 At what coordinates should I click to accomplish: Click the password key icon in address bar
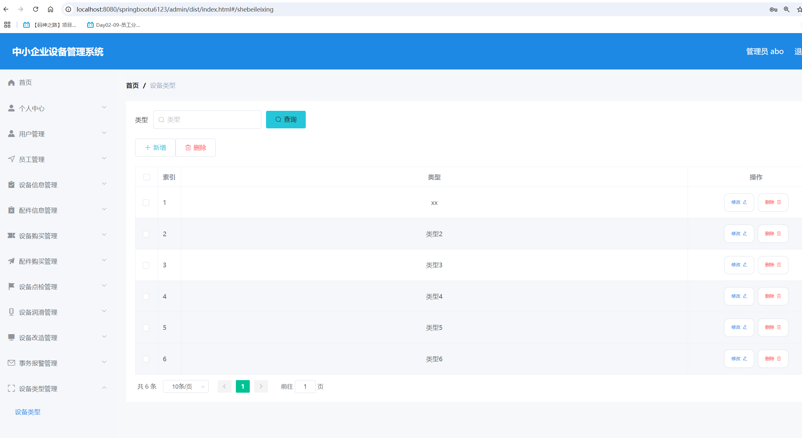[x=773, y=9]
